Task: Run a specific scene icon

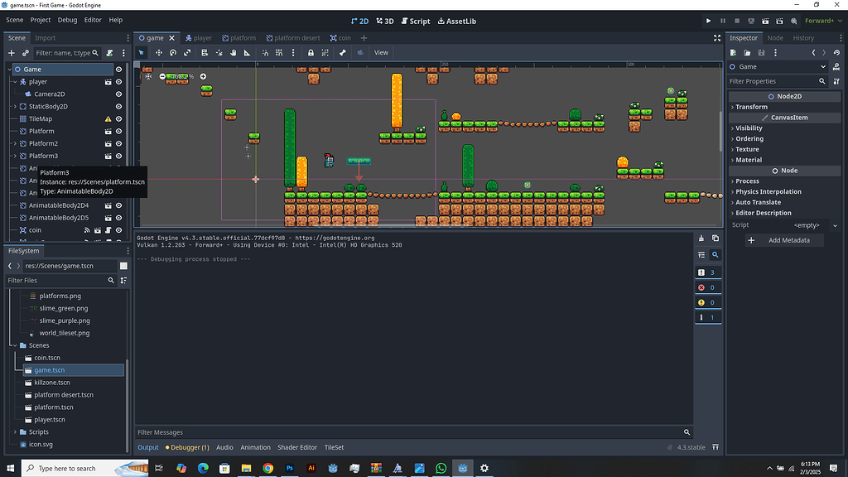Action: (x=779, y=21)
